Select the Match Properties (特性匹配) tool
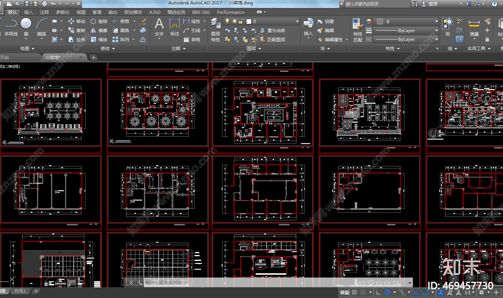This screenshot has height=298, width=503. pos(358,30)
